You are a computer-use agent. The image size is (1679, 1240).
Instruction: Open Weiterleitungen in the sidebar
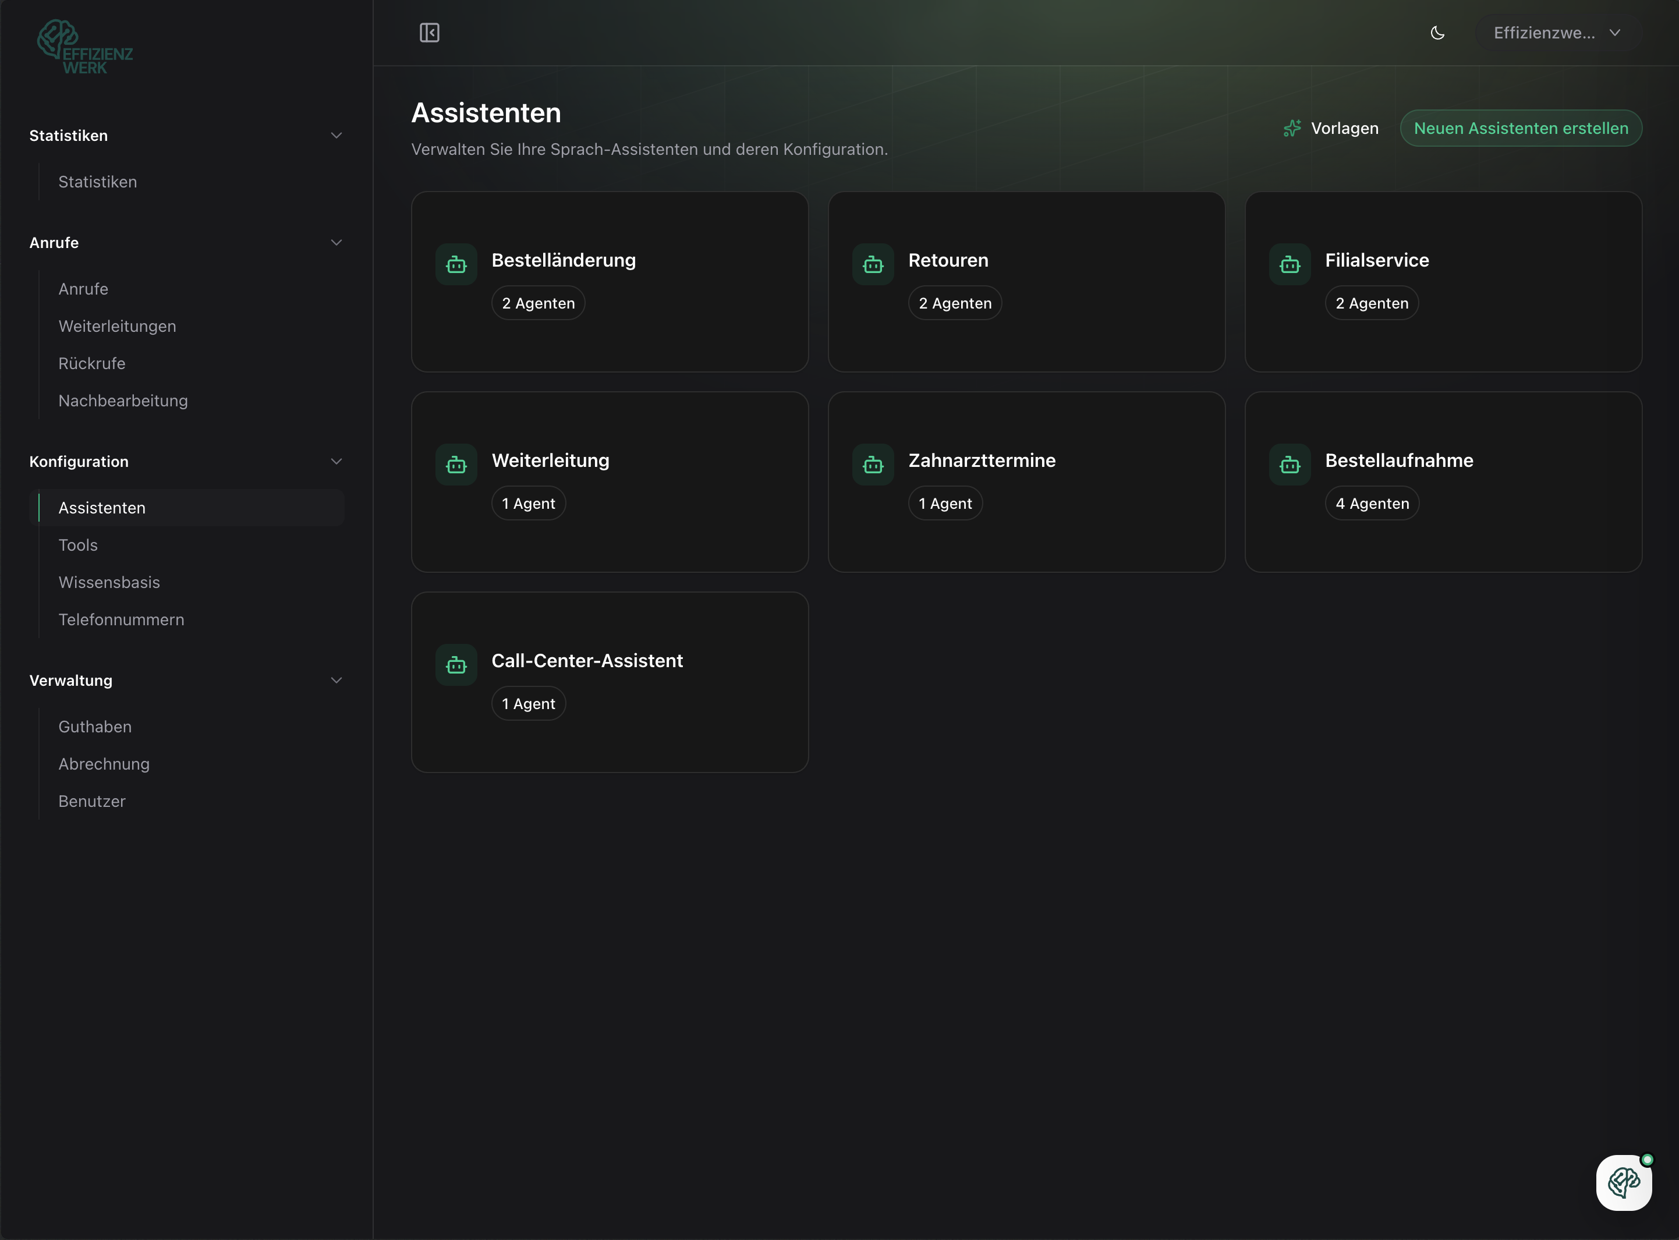pyautogui.click(x=117, y=327)
